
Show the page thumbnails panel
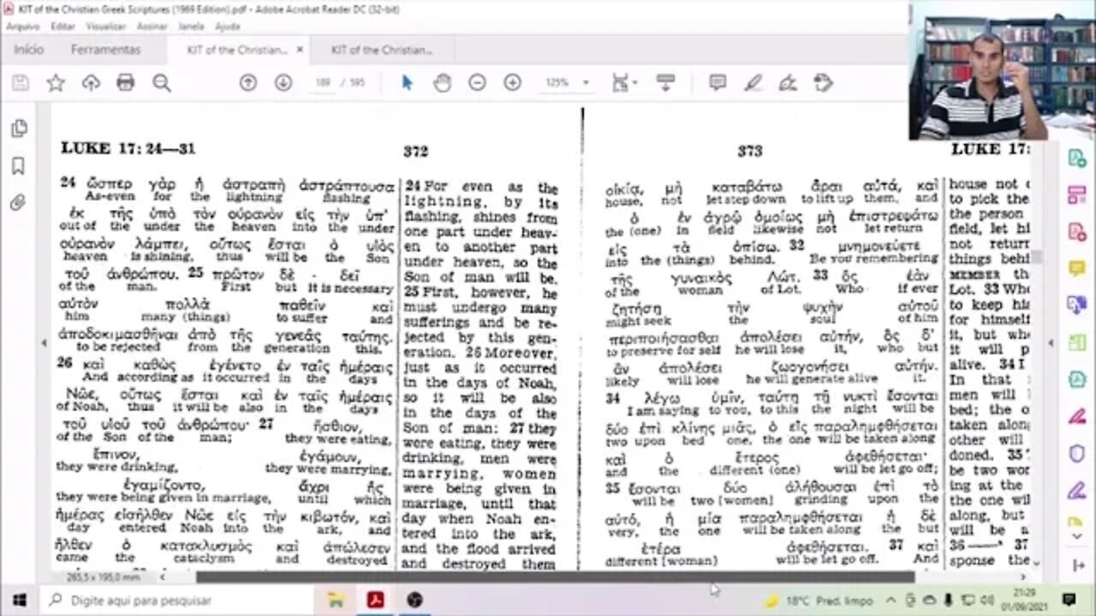(18, 129)
